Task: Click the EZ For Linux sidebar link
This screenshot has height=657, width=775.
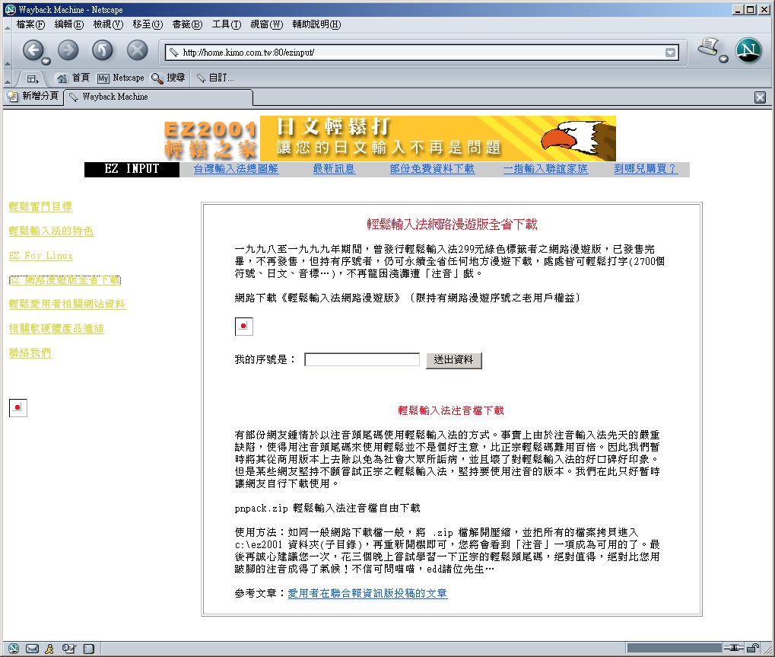Action: pyautogui.click(x=41, y=256)
